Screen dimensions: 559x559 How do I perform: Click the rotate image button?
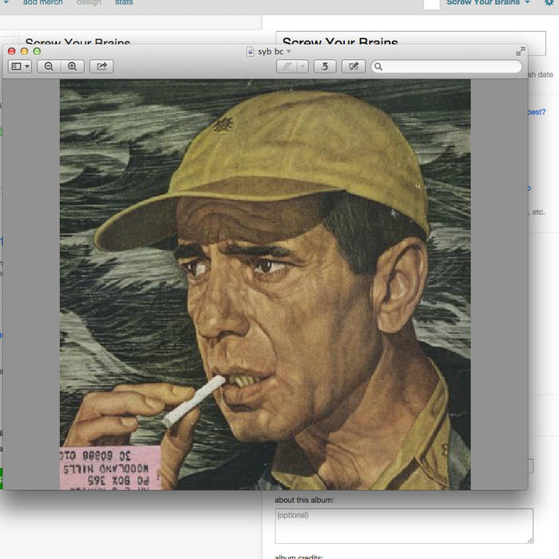[x=324, y=66]
